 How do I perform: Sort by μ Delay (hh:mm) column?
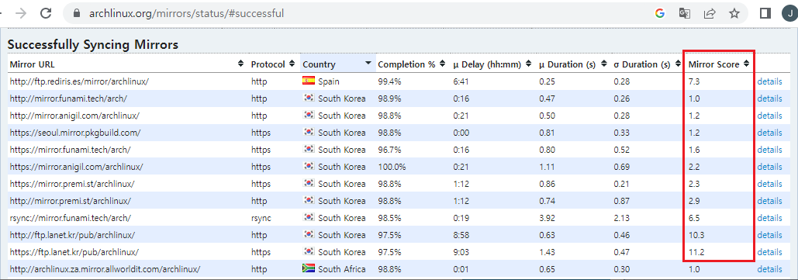493,64
